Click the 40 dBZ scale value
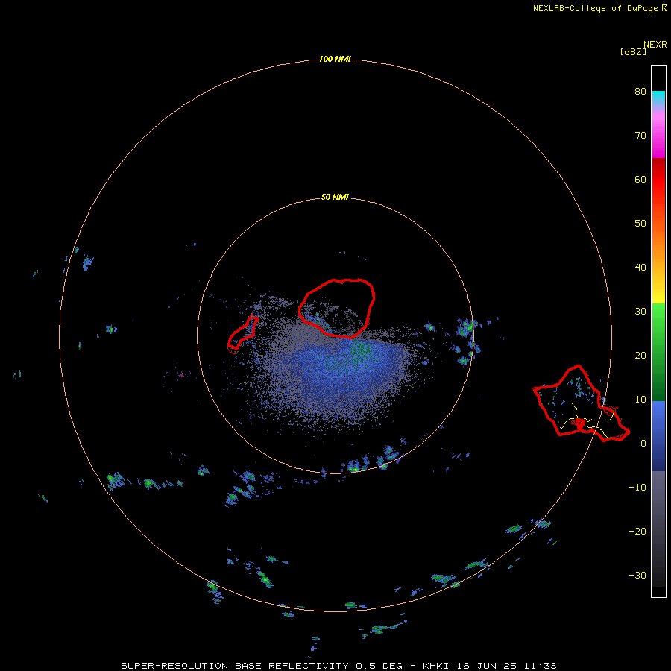671x671 pixels. pos(640,268)
